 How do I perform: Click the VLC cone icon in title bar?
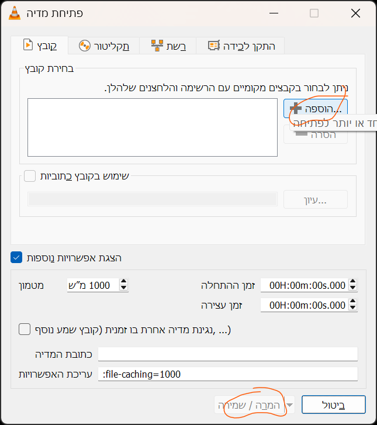[15, 13]
